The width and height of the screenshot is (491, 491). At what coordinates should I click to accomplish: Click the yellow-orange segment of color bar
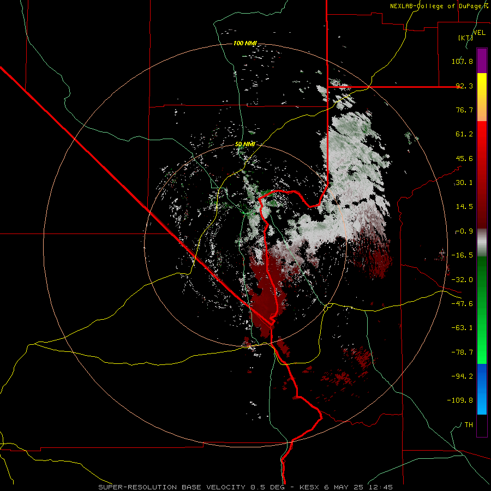(482, 97)
